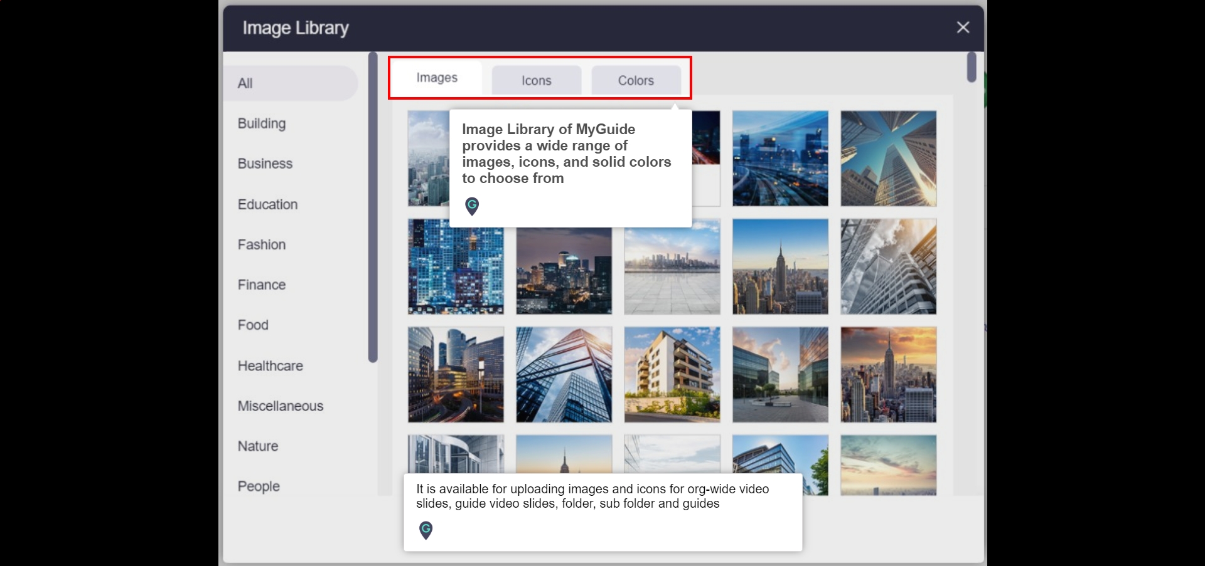Click the image gallery vertical scrollbar
The image size is (1205, 566).
[972, 67]
